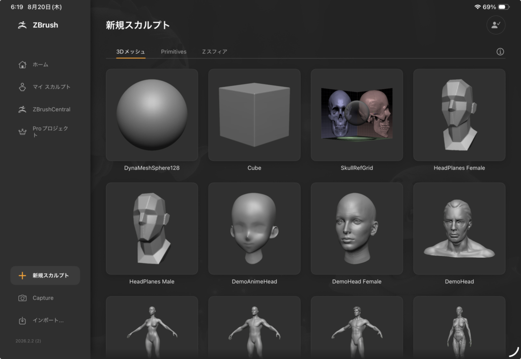
Task: Open Pro プロジェクト in the sidebar
Action: click(50, 132)
